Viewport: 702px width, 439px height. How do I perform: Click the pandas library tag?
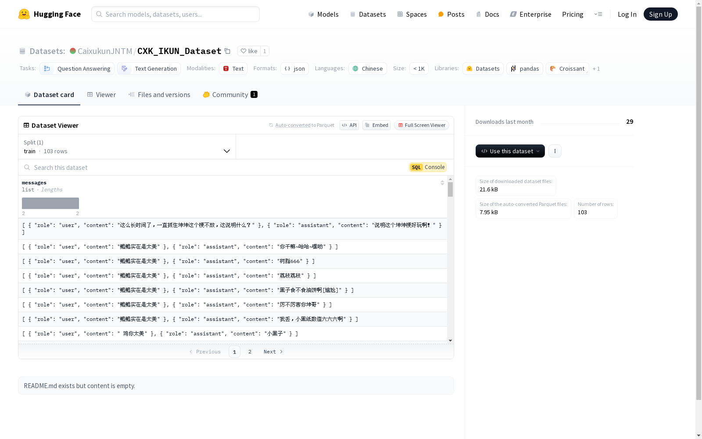(x=525, y=68)
